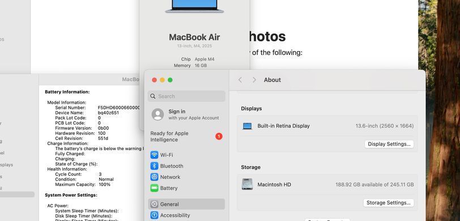Image resolution: width=460 pixels, height=221 pixels.
Task: Click Firmware Version 0b00 row
Action: 82,128
